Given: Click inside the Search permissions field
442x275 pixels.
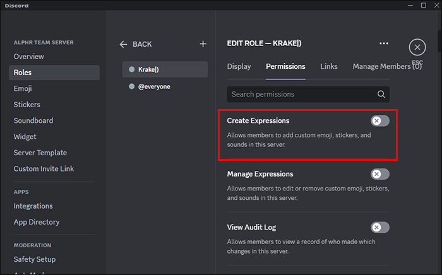Looking at the screenshot, I should pos(300,95).
